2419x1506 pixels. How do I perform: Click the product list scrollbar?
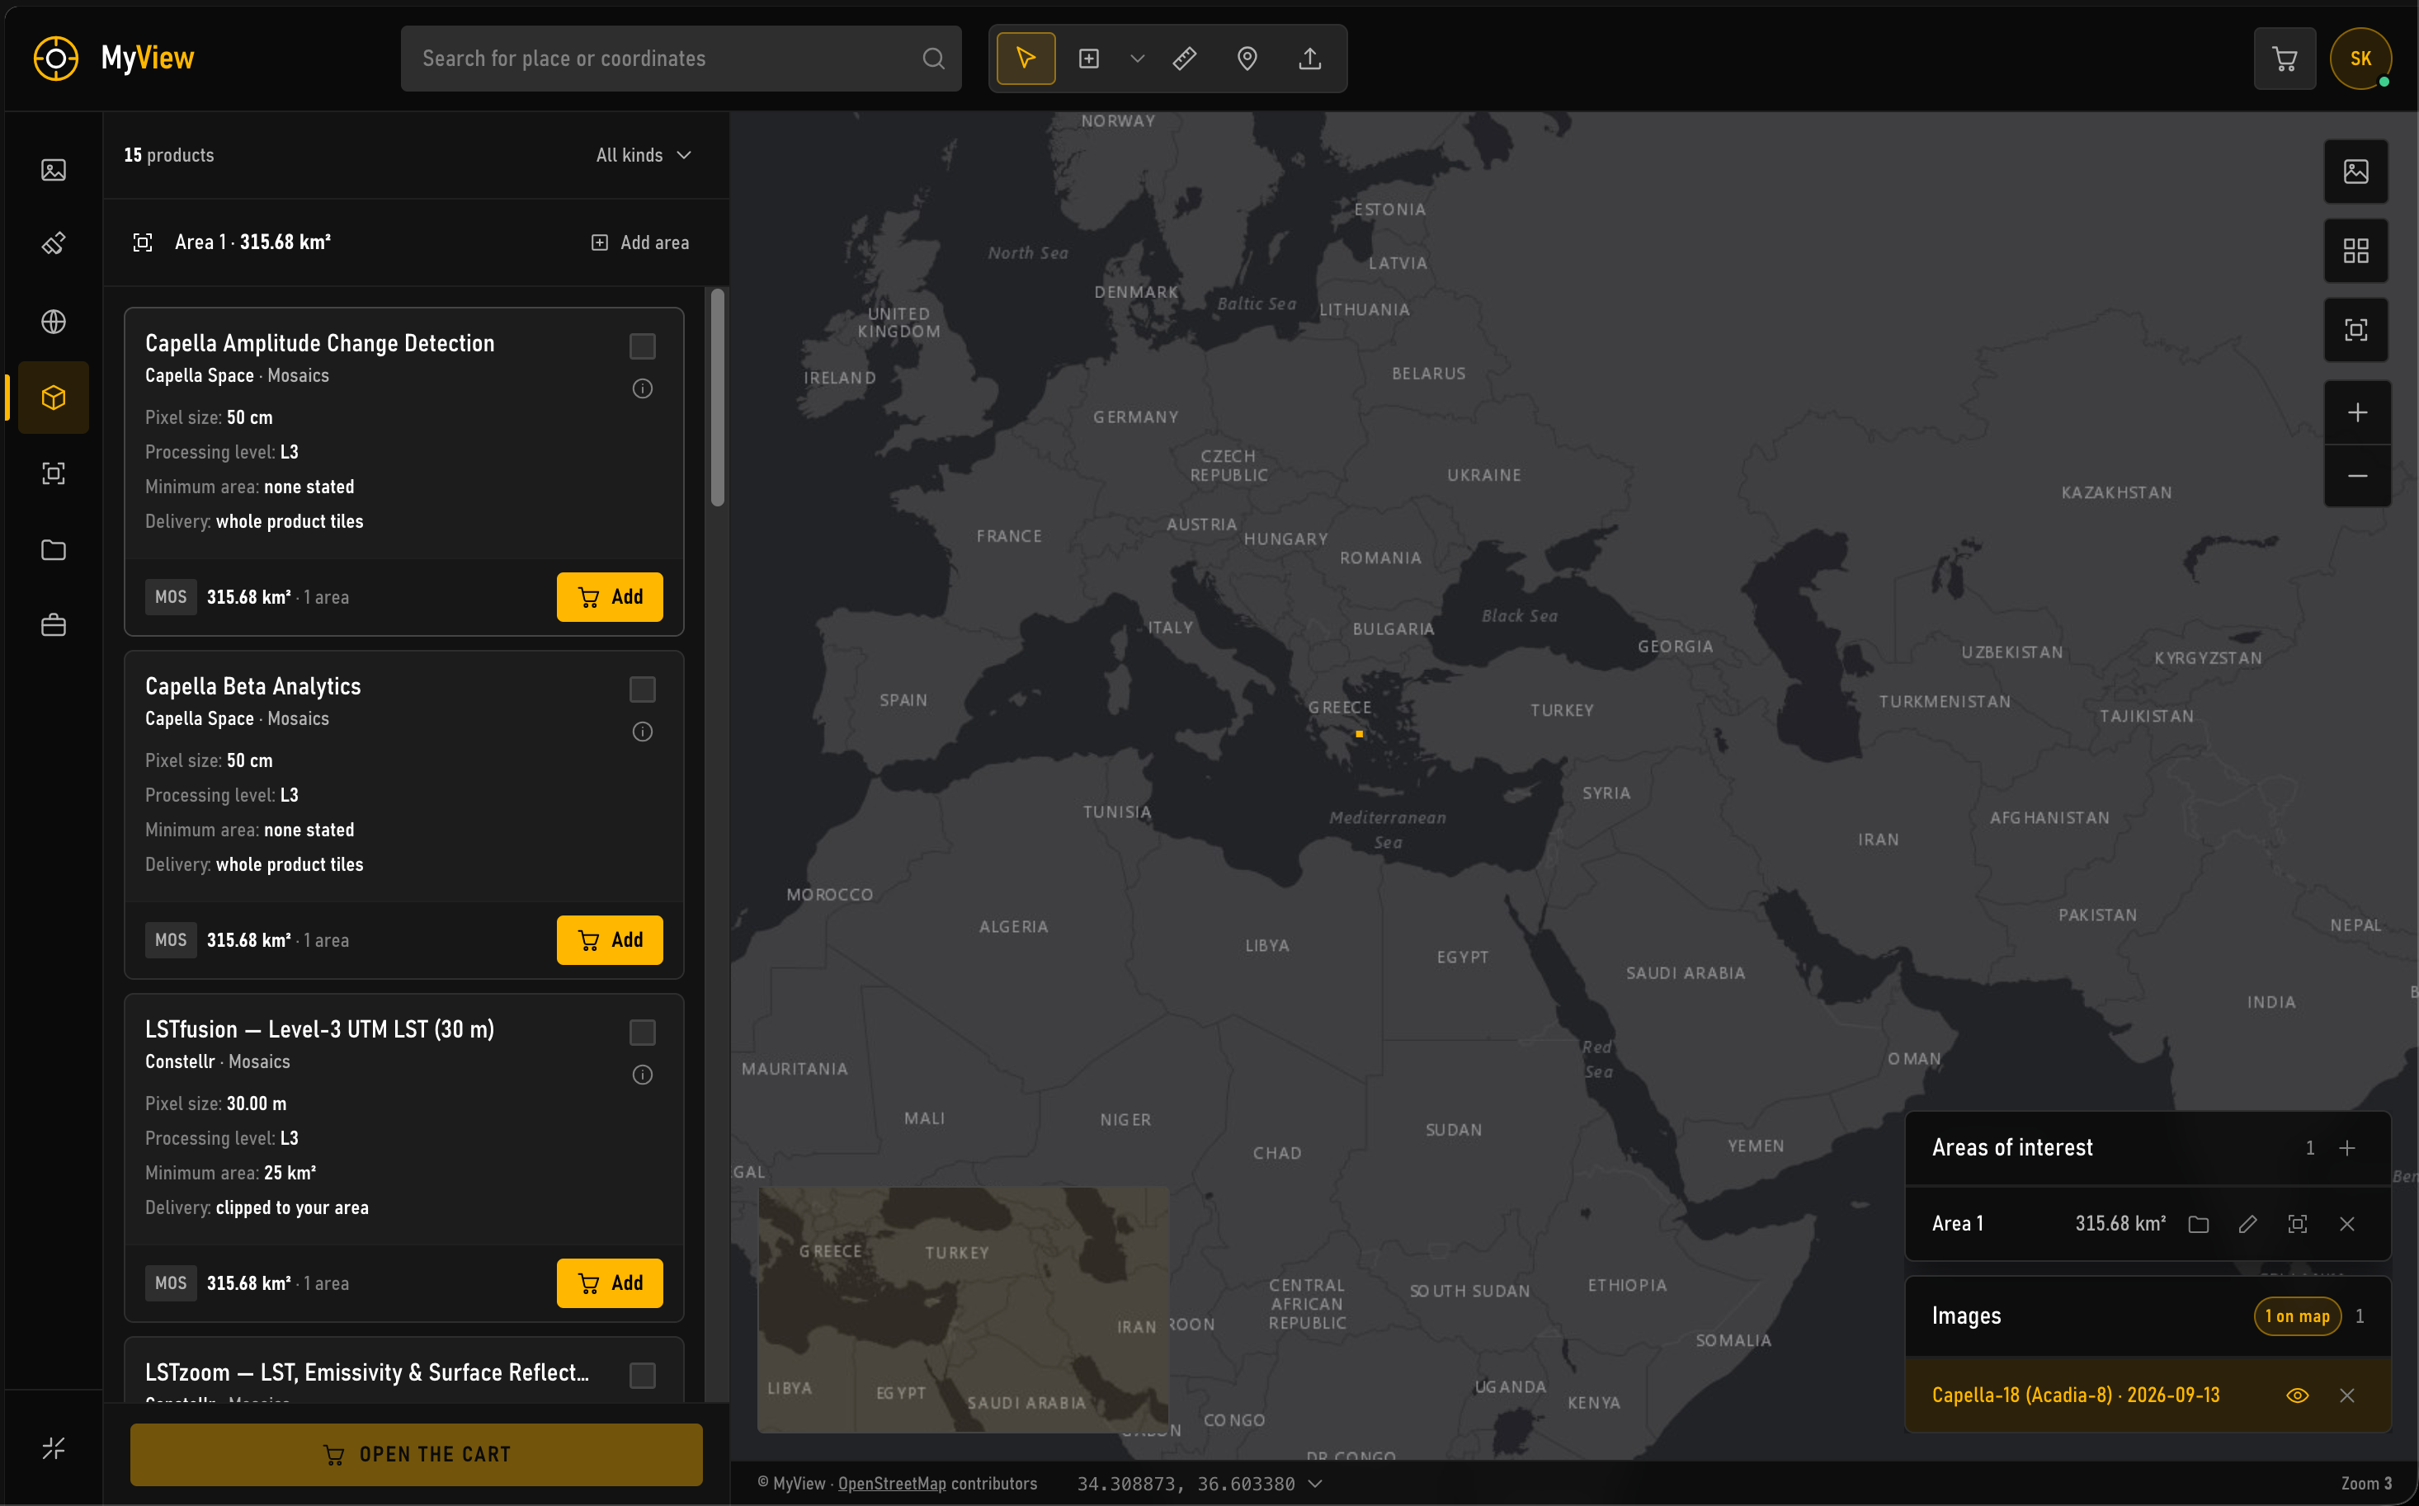tap(717, 398)
